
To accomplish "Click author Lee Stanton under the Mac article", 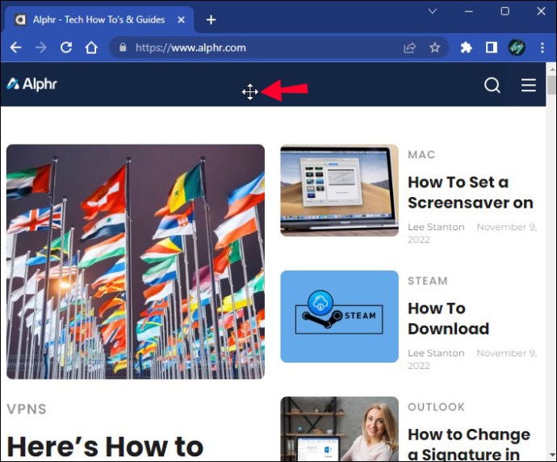I will (x=436, y=227).
